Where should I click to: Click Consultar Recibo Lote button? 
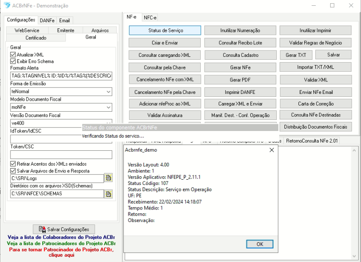[x=240, y=43]
